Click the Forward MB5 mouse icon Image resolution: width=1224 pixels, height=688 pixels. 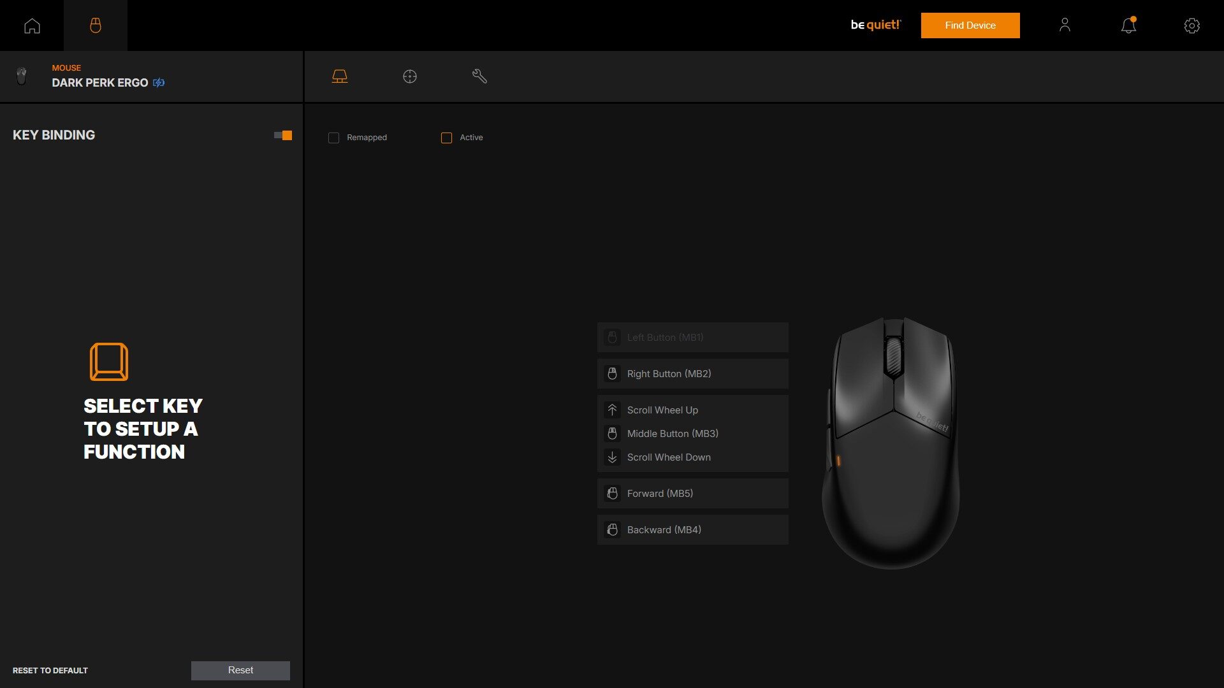612,494
